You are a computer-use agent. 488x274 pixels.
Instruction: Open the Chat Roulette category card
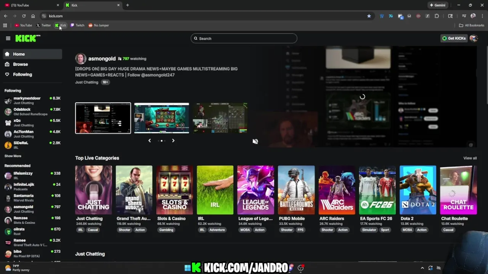click(458, 190)
